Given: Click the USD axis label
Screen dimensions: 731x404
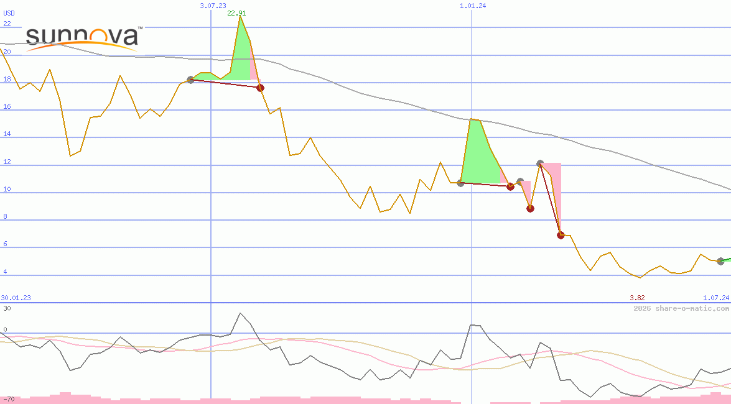Looking at the screenshot, I should point(7,12).
